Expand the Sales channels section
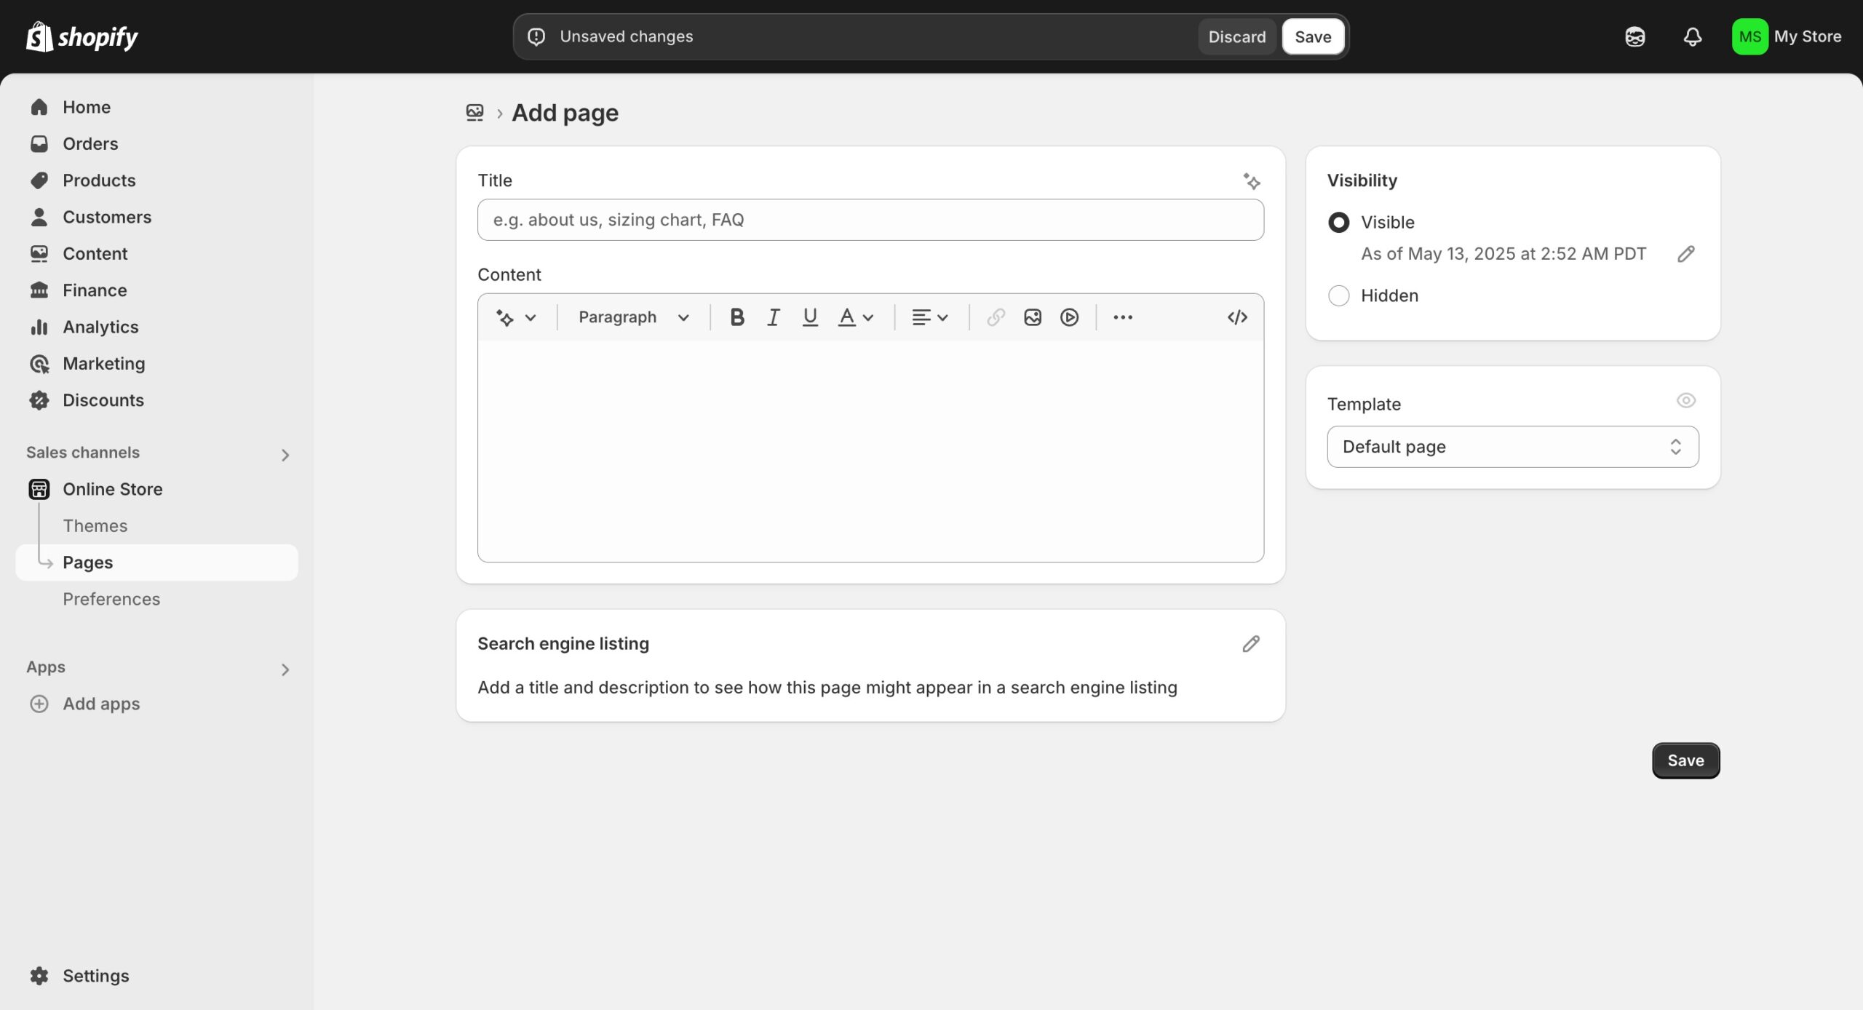Viewport: 1863px width, 1010px height. click(x=285, y=455)
